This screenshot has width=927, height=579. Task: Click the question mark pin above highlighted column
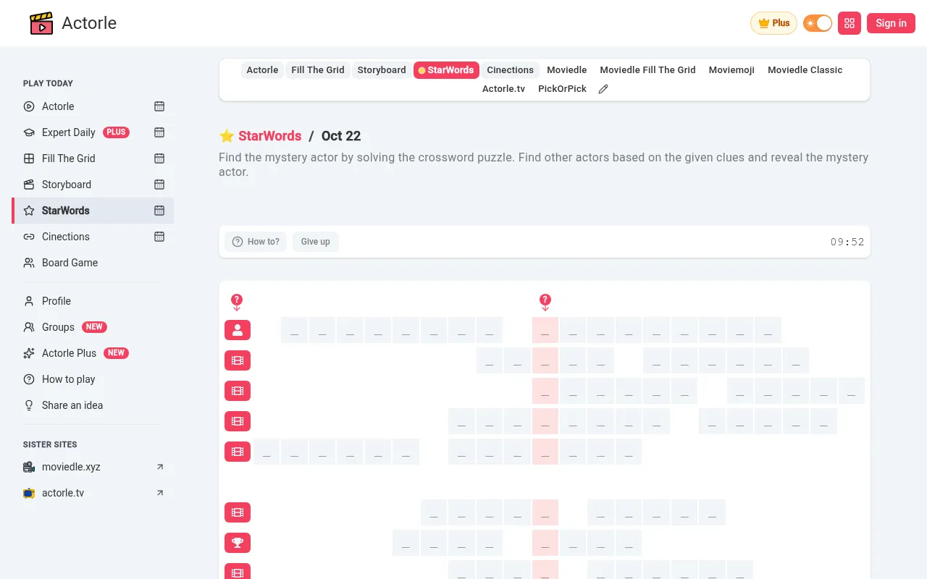click(x=545, y=302)
